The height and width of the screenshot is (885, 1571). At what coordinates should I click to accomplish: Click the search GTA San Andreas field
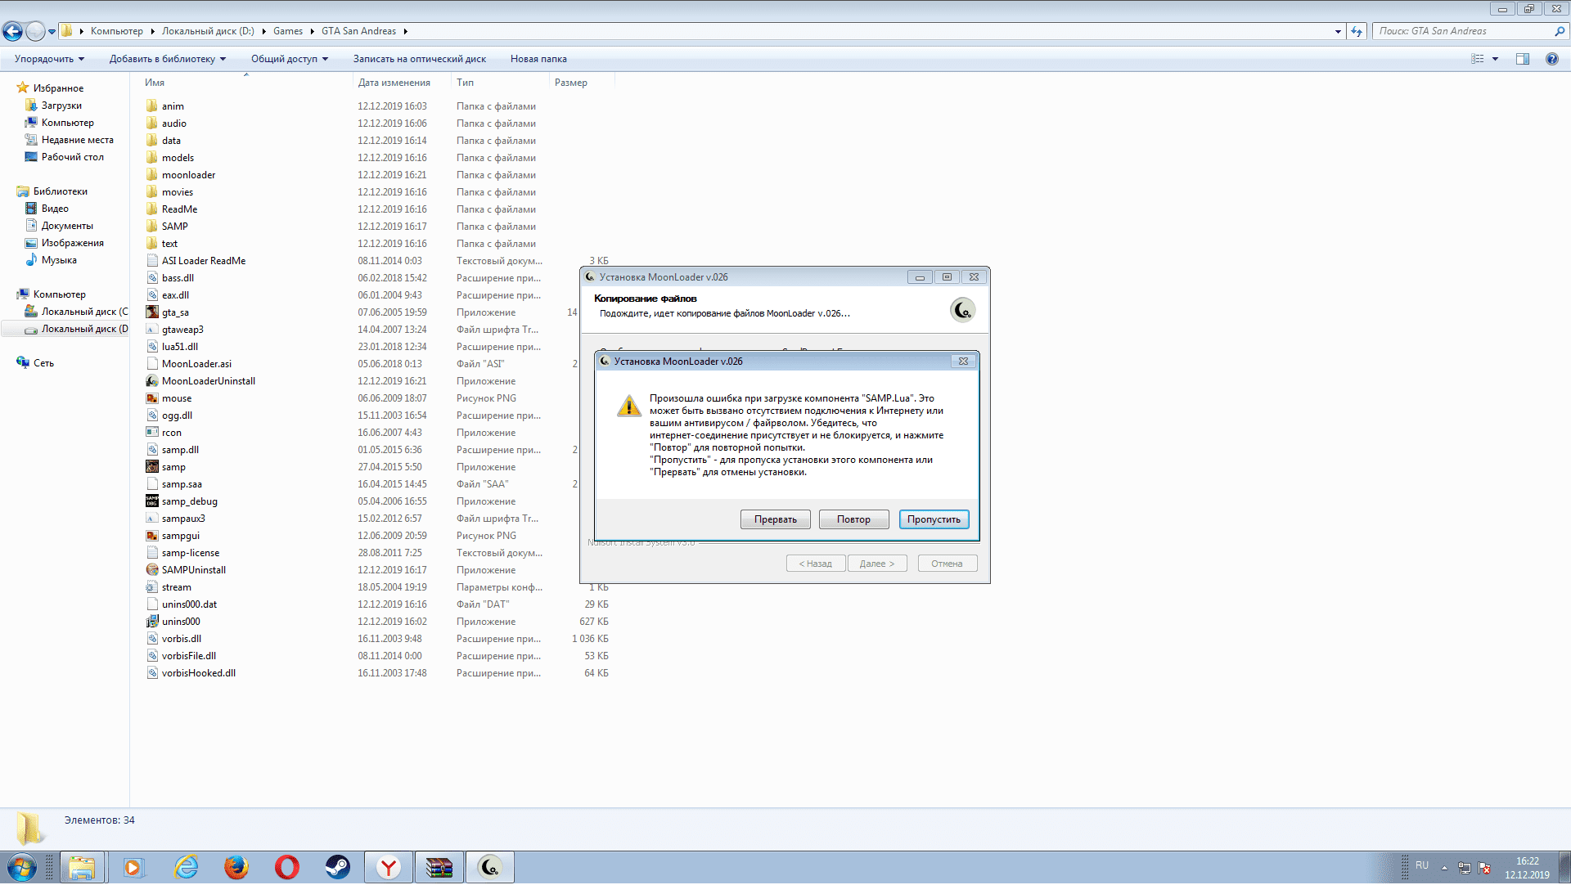pyautogui.click(x=1465, y=31)
